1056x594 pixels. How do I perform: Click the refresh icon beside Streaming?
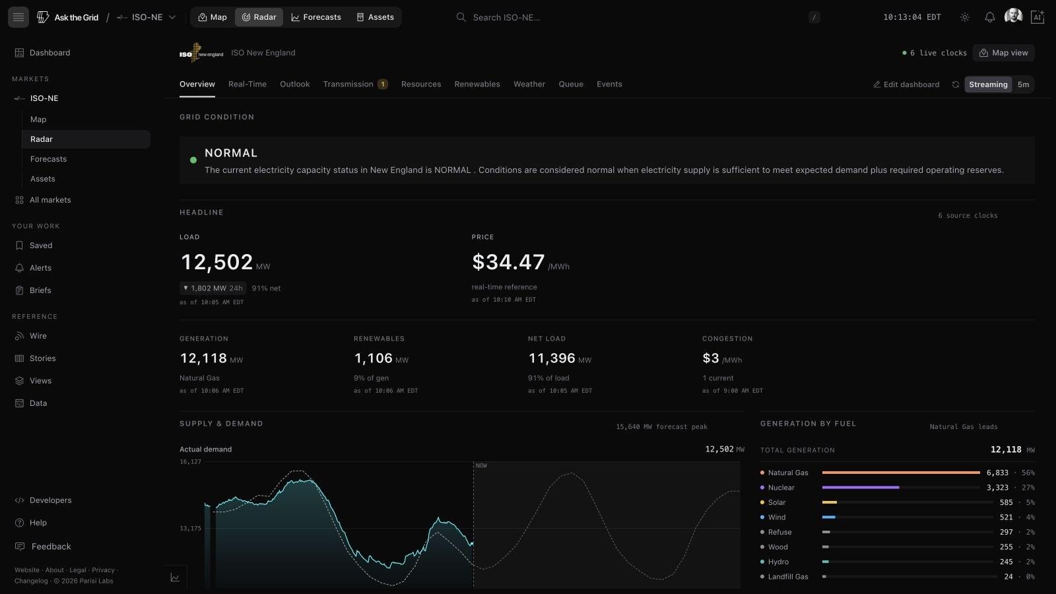pos(955,84)
